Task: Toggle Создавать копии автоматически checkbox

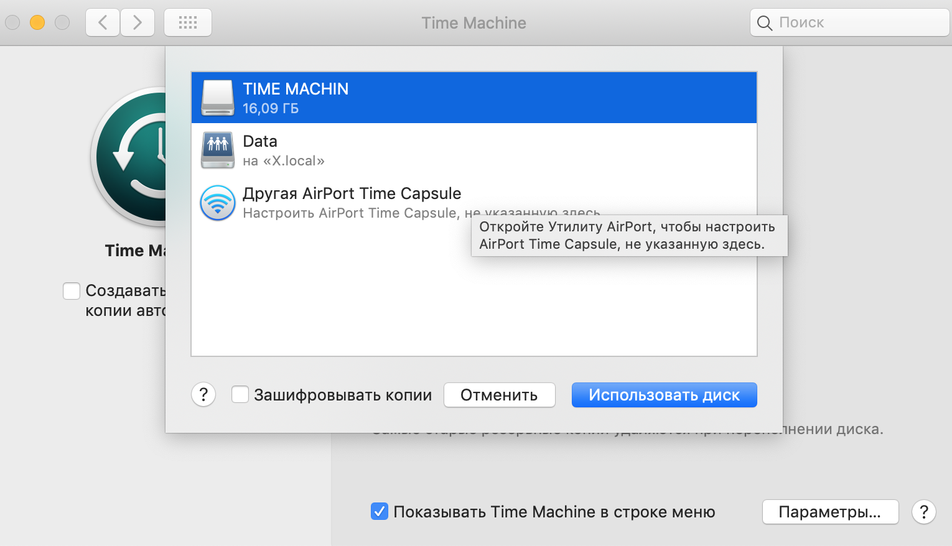Action: pos(72,291)
